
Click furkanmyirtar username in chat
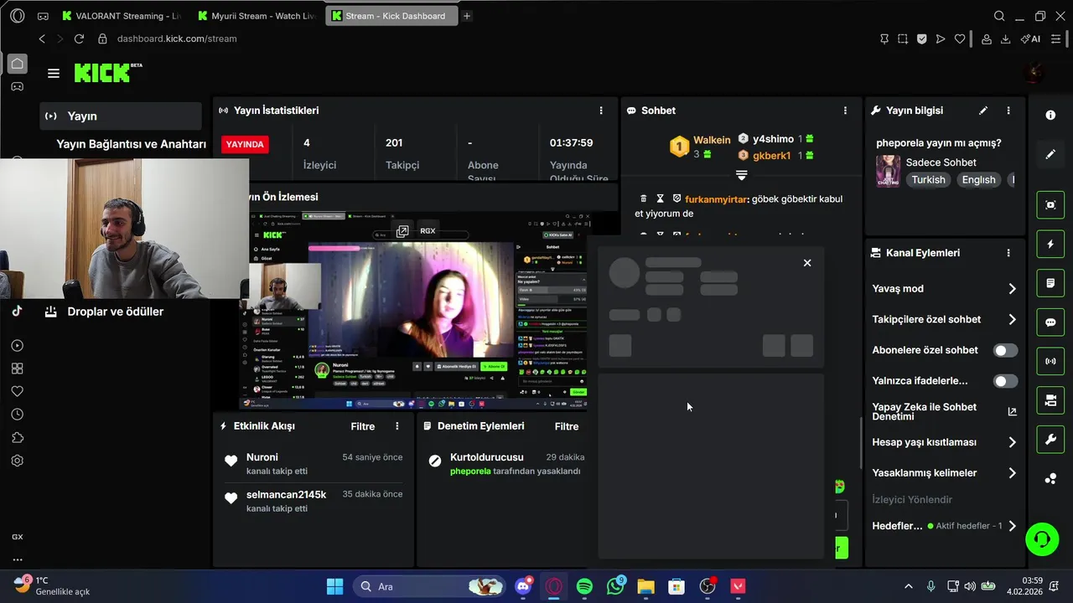pyautogui.click(x=717, y=199)
